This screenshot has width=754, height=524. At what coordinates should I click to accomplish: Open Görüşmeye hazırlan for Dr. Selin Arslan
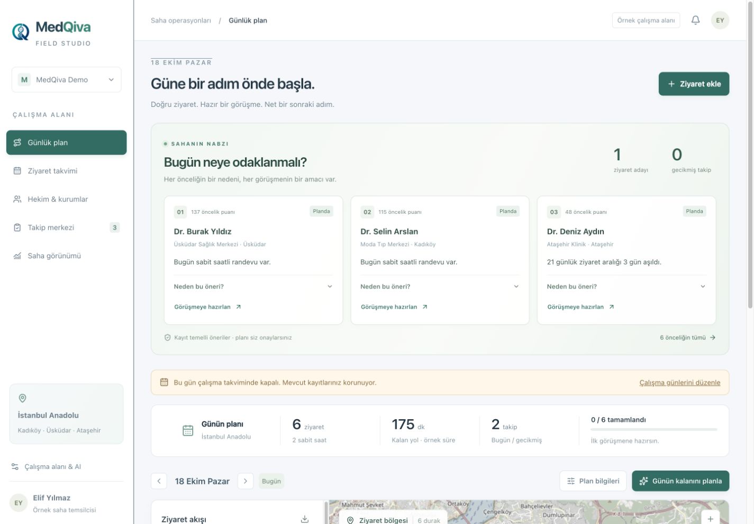click(394, 307)
